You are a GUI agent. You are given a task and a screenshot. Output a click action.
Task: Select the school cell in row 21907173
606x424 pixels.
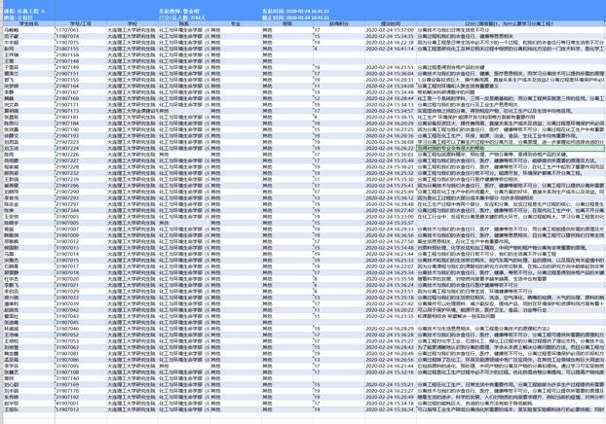point(133,111)
